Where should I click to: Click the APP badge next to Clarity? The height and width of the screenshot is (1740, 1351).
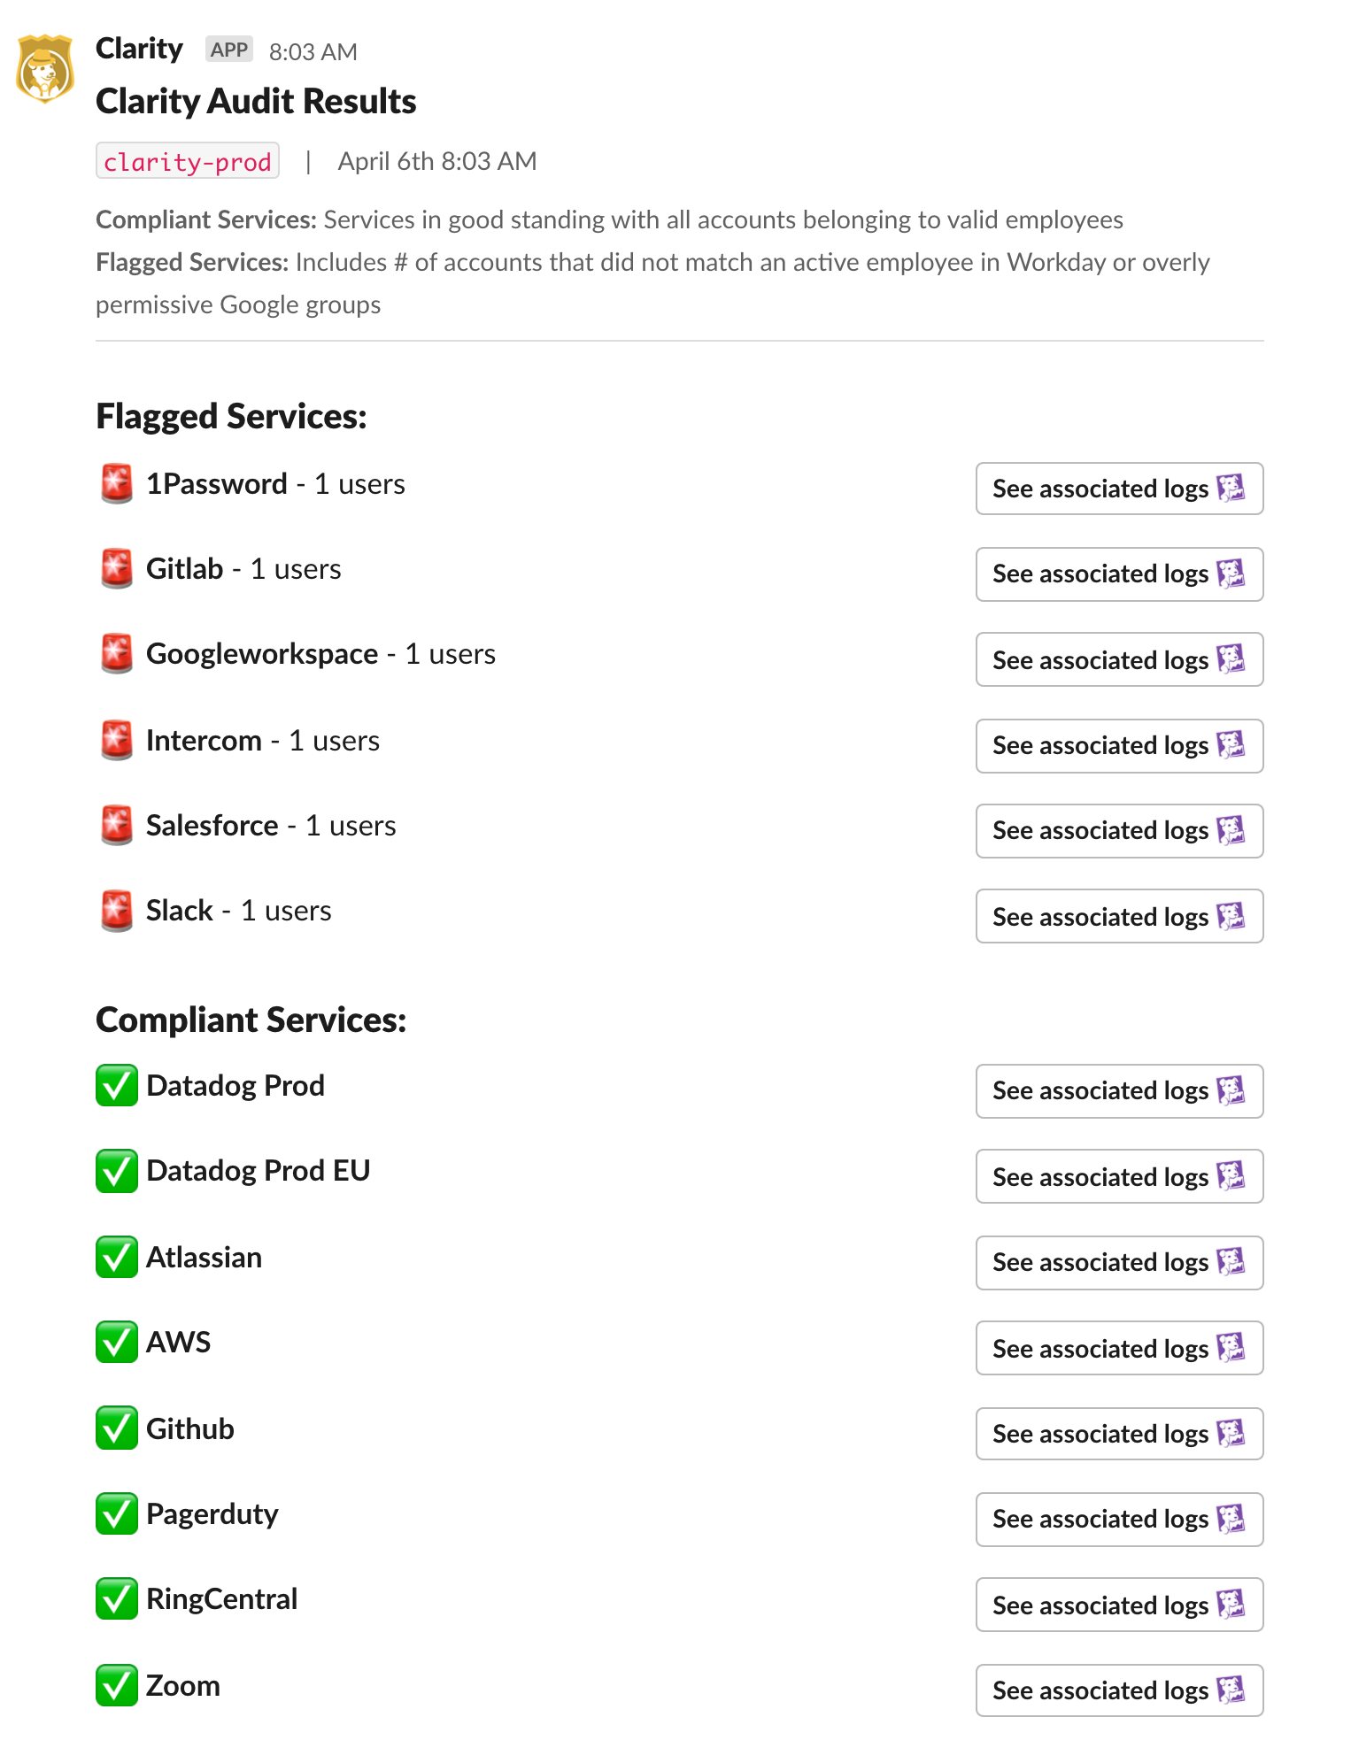pos(228,50)
